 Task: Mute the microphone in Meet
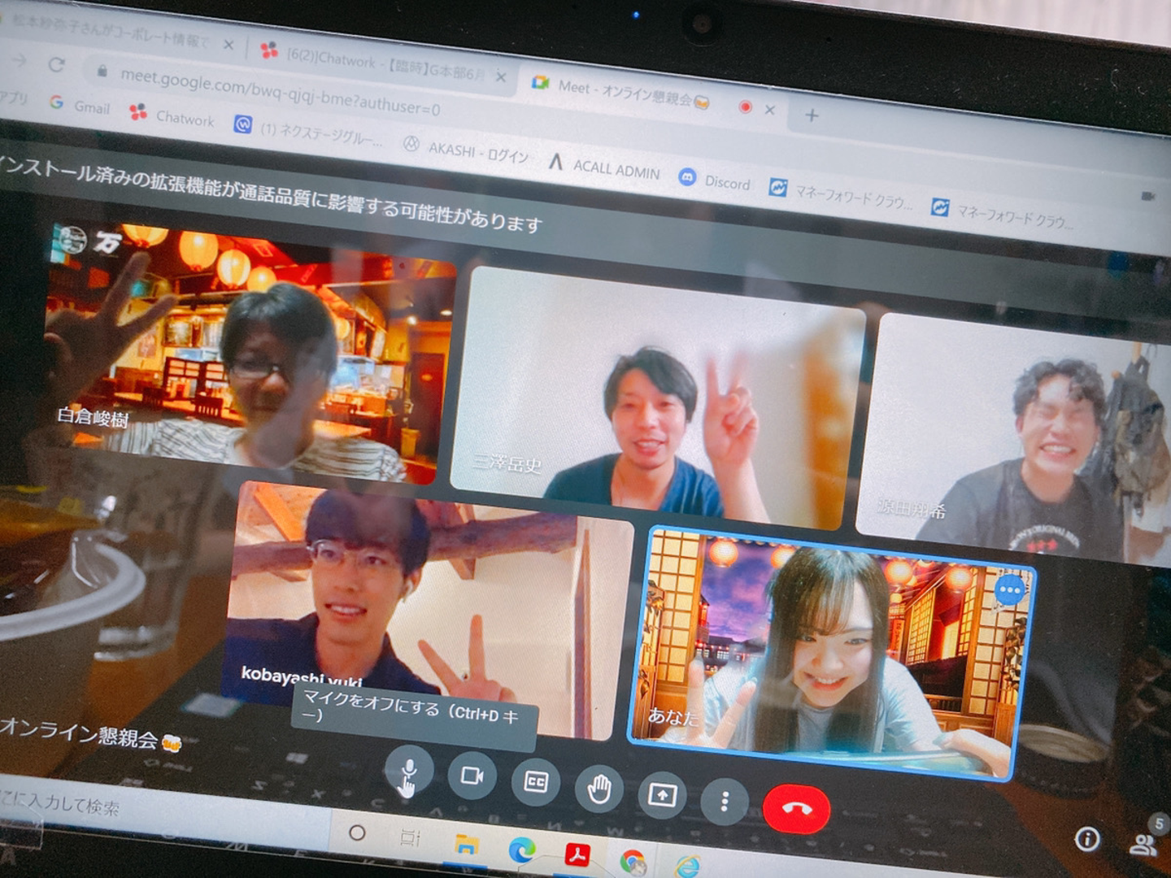[x=408, y=768]
